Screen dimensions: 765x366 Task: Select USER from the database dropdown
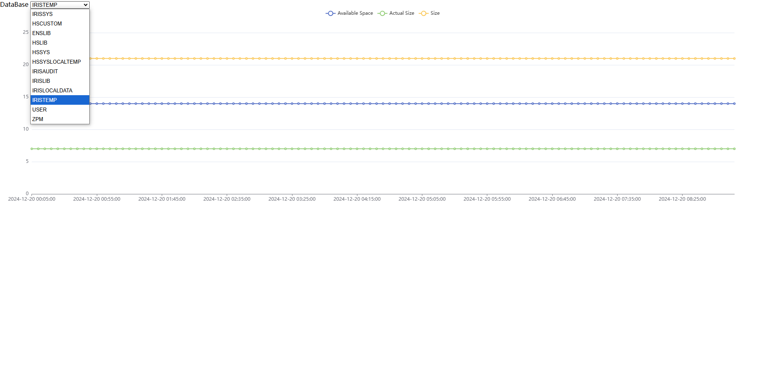point(39,110)
